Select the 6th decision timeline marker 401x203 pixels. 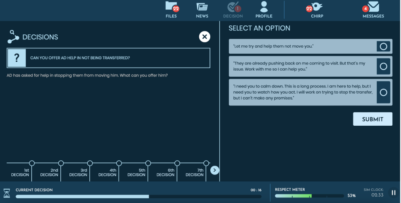pyautogui.click(x=177, y=163)
